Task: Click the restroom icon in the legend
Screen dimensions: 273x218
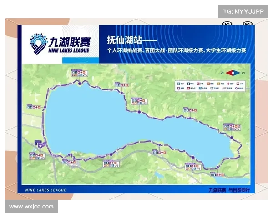Action: 212,88
